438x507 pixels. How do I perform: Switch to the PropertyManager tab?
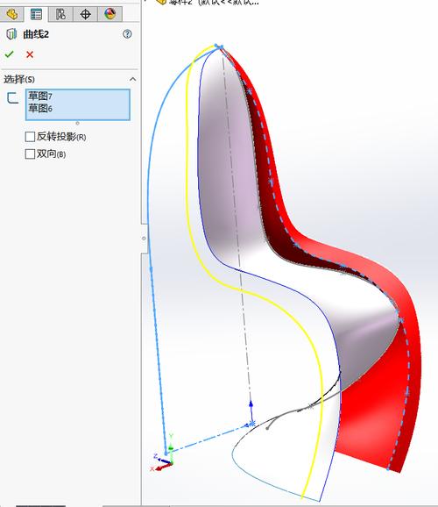pos(36,14)
